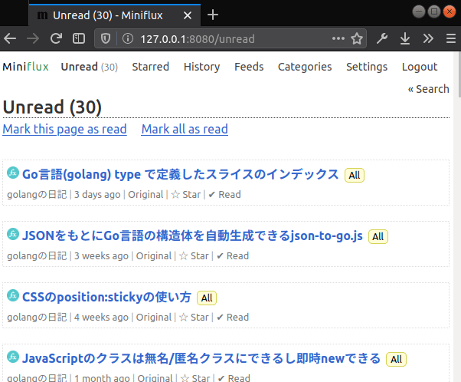Click the Miniflux logo link
The width and height of the screenshot is (461, 382).
point(25,67)
